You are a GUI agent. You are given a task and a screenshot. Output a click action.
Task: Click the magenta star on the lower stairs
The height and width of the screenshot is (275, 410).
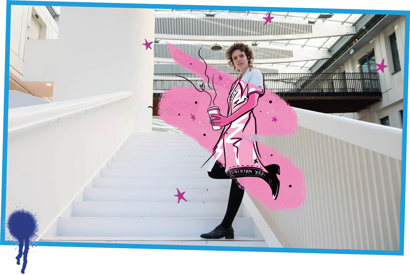point(180,195)
